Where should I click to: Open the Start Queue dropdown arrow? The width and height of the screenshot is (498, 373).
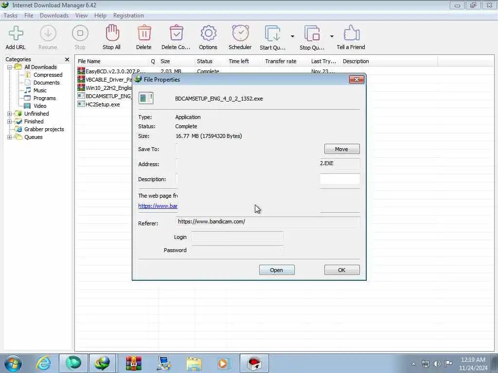coord(292,36)
